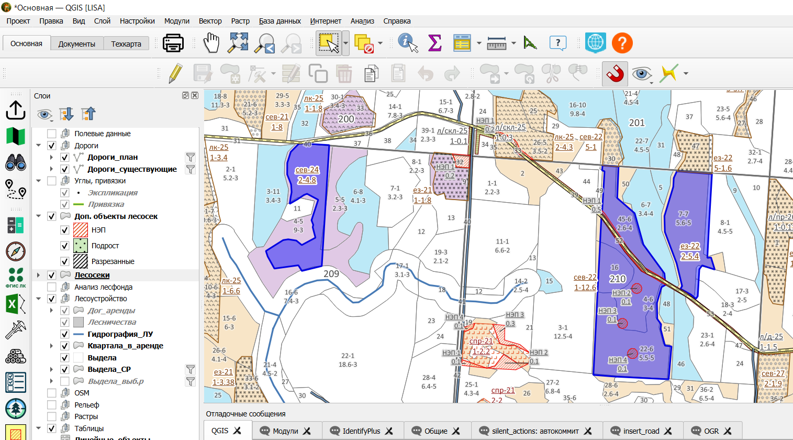Open attribute table icon
Viewport: 793px width, 440px height.
pos(462,43)
